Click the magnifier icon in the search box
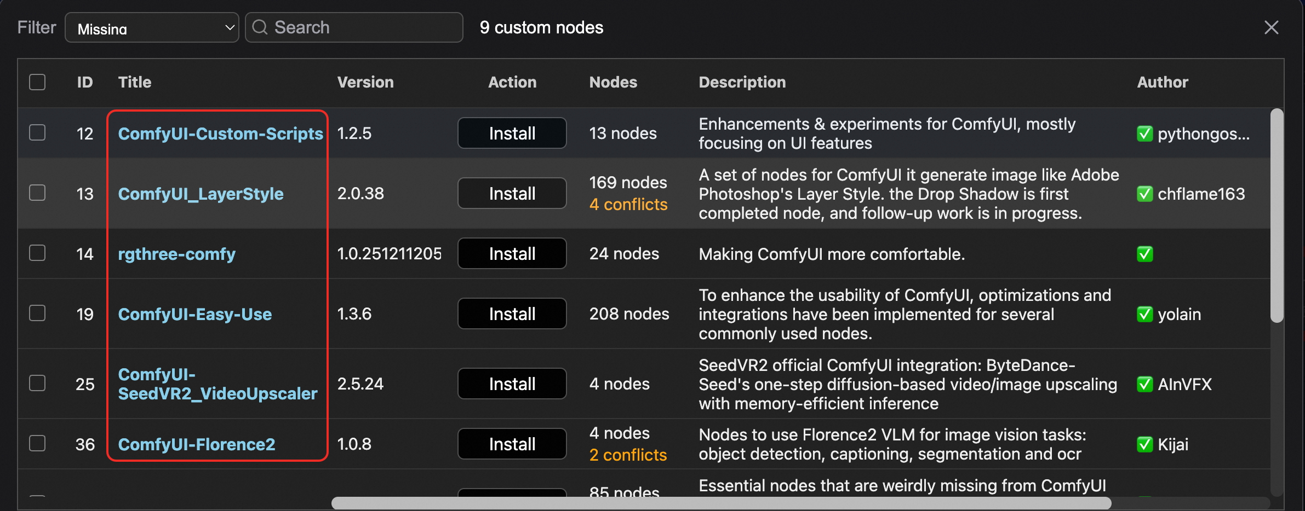Viewport: 1305px width, 511px height. point(260,27)
